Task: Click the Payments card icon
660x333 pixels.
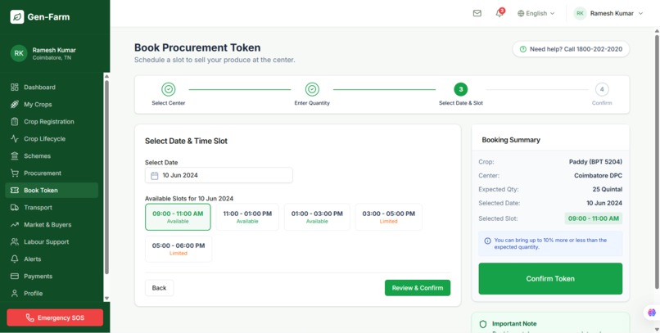Action: [x=15, y=277]
